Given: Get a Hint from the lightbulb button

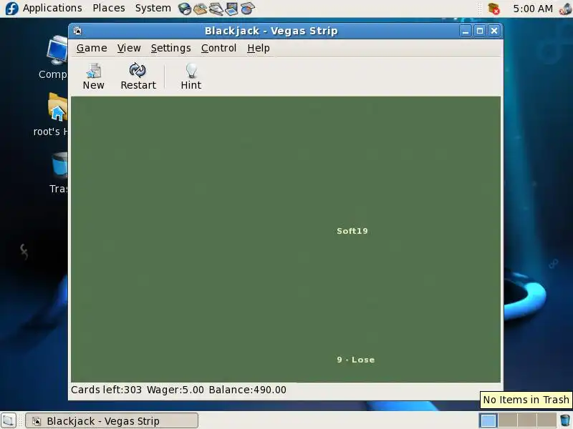Looking at the screenshot, I should 191,77.
